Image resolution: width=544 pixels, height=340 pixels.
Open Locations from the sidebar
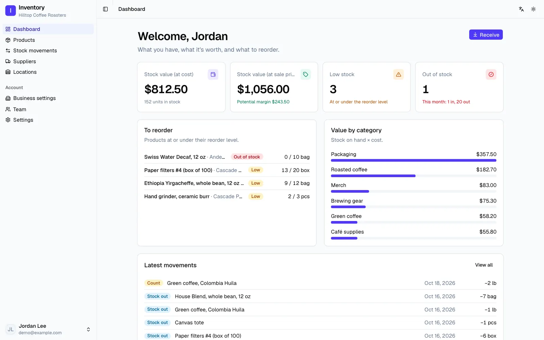48,72
